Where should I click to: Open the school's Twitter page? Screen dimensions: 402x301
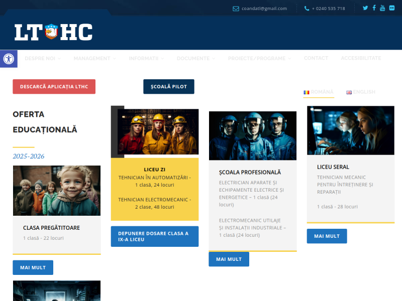tap(365, 8)
